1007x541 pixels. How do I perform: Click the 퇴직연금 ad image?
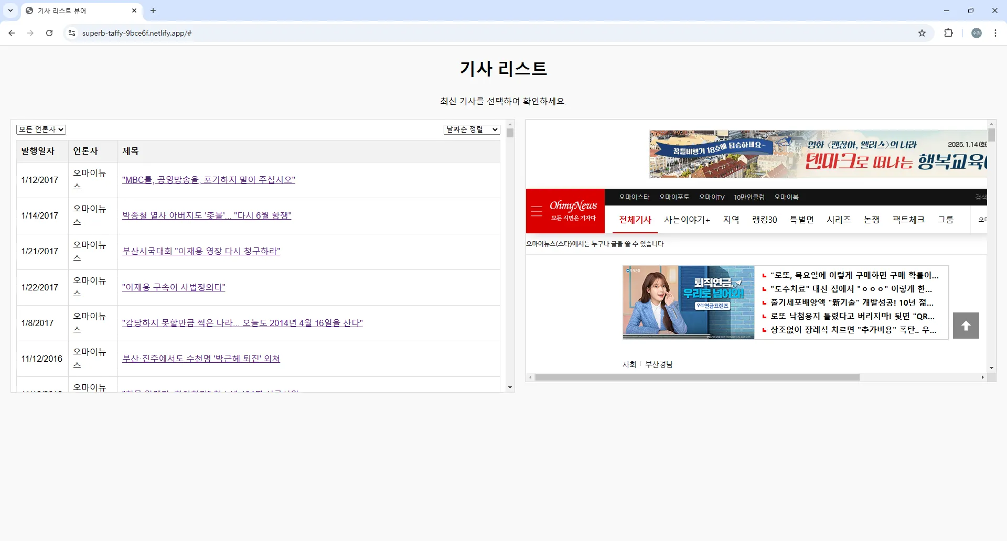[x=689, y=302]
